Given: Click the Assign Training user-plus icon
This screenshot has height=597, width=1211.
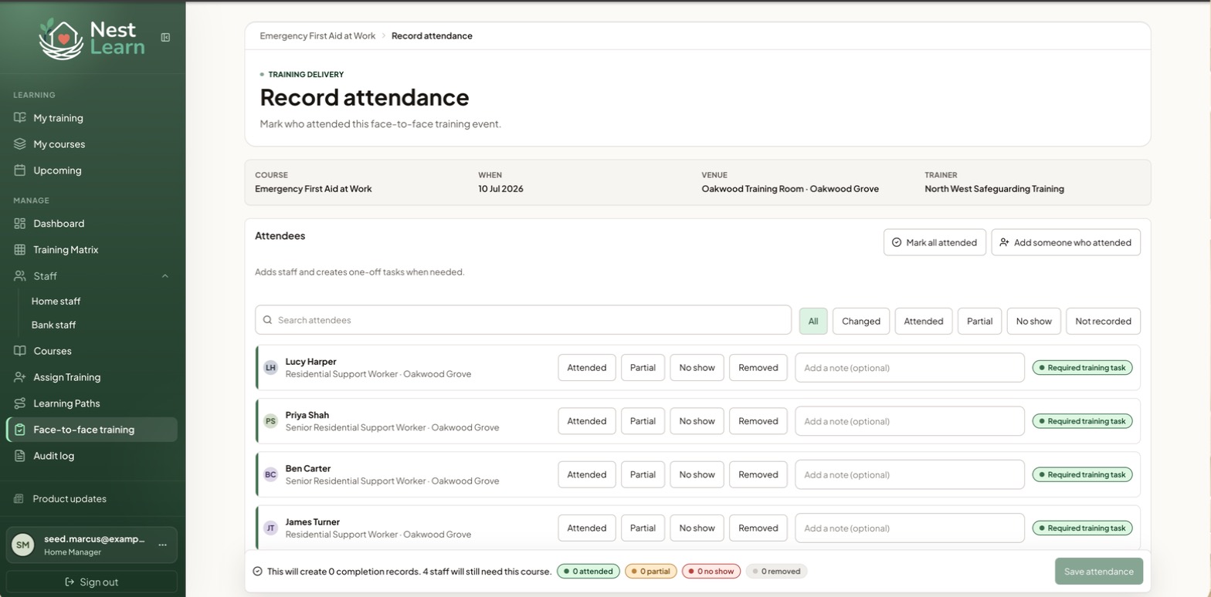Looking at the screenshot, I should [x=20, y=377].
